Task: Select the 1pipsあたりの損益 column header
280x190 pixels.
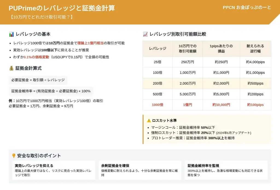Action: tap(221, 49)
